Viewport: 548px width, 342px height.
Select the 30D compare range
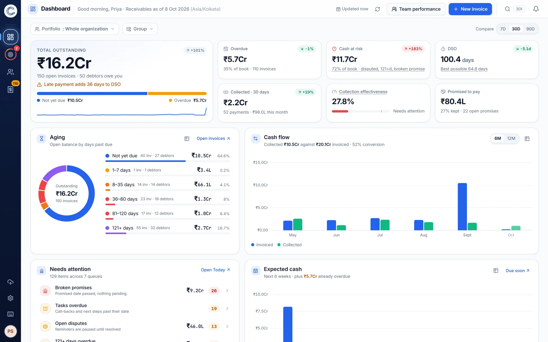pyautogui.click(x=516, y=29)
